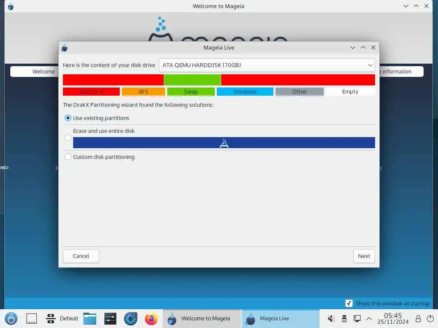The width and height of the screenshot is (438, 328).
Task: Switch to Welcome to Mageia taskbar entry
Action: tap(202, 319)
